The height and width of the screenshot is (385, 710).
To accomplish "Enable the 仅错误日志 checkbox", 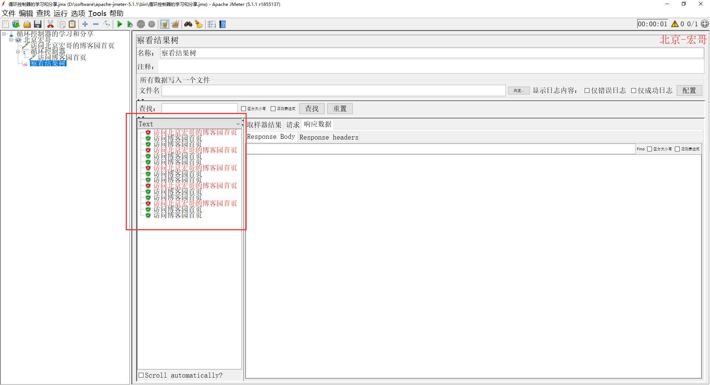I will click(x=587, y=91).
